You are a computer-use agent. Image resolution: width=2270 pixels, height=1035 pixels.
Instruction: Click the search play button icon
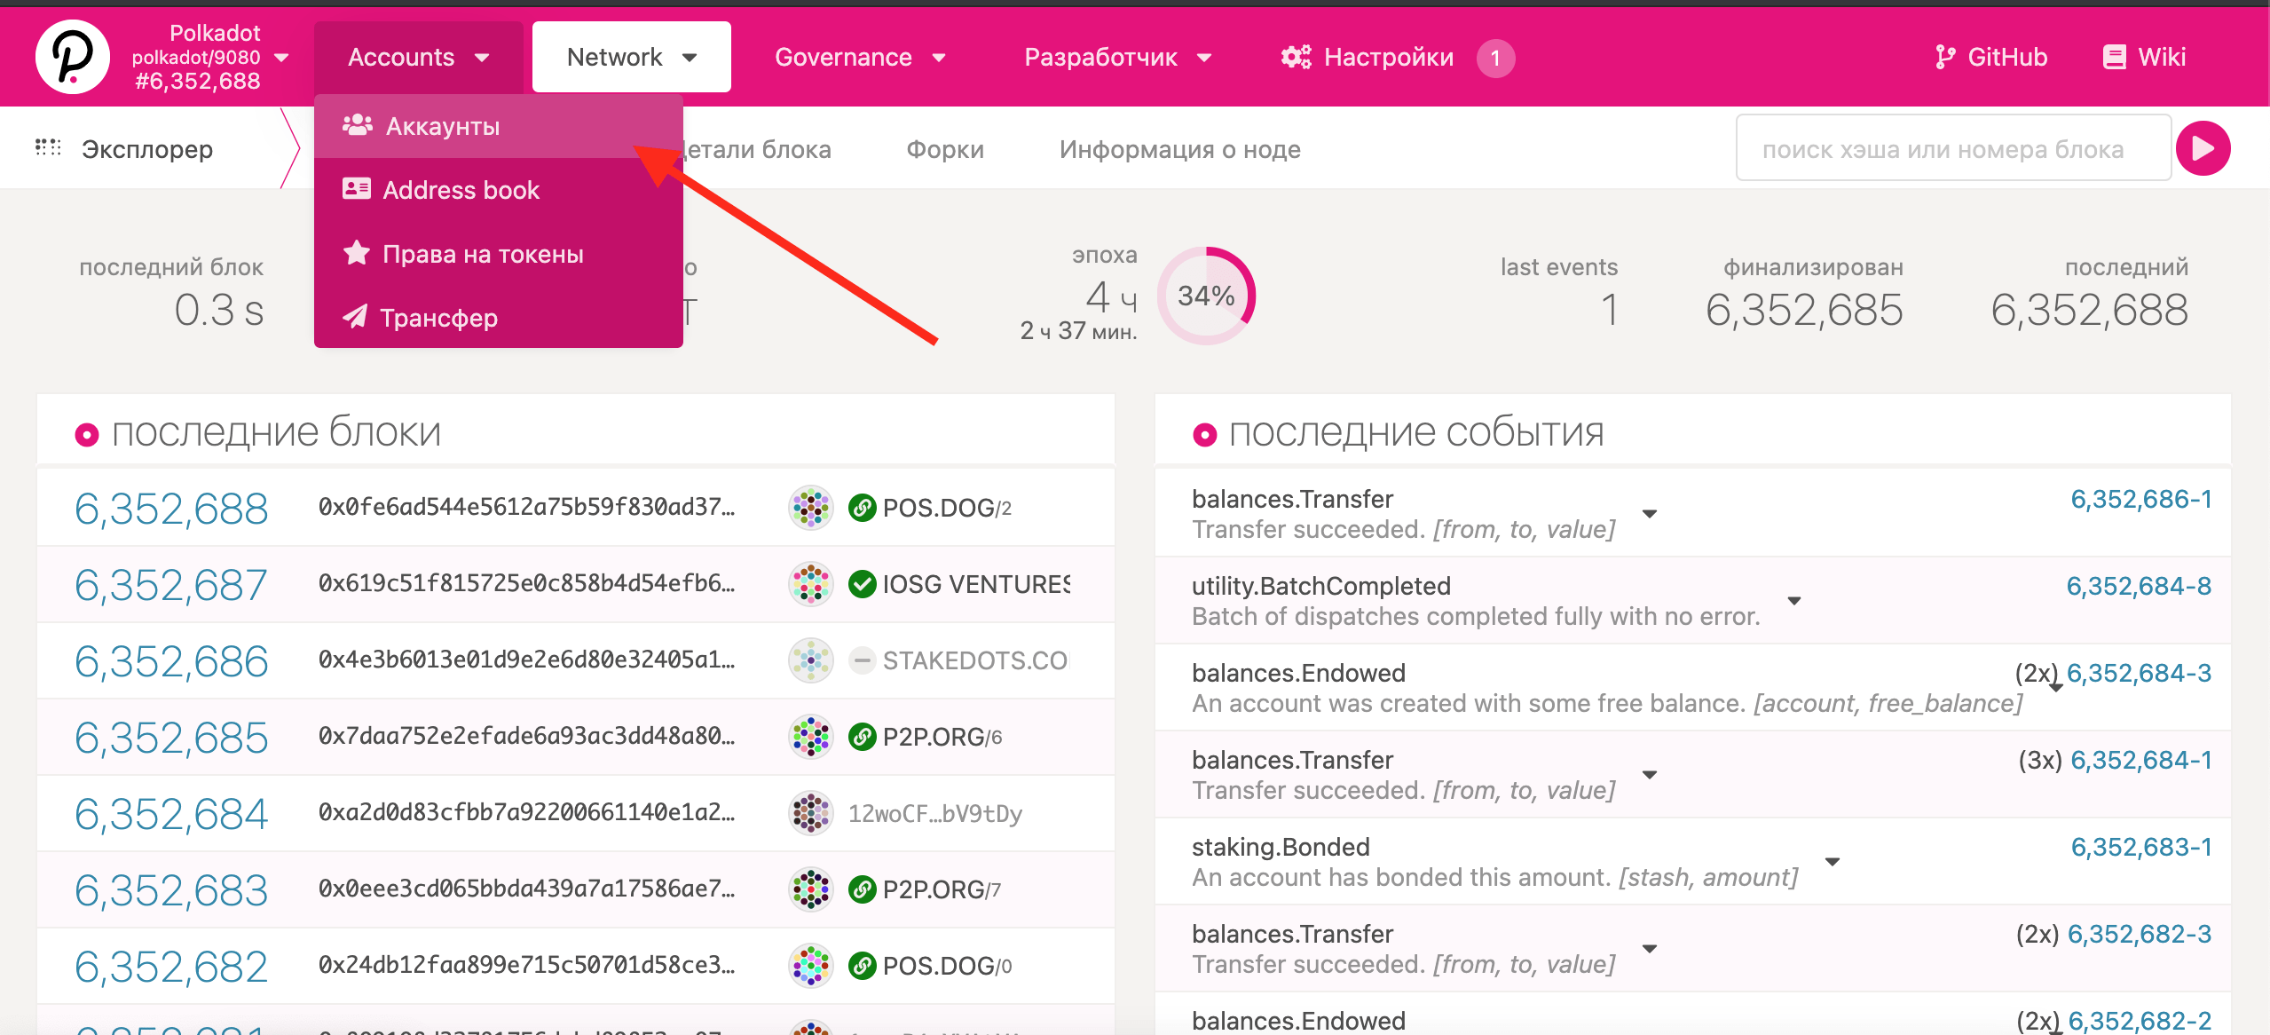[x=2203, y=148]
